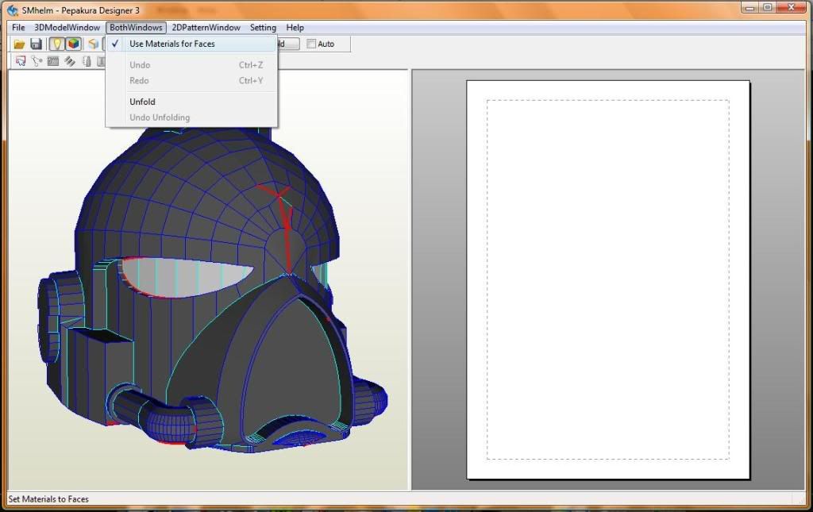Click the Open file folder icon
813x512 pixels.
pos(20,44)
